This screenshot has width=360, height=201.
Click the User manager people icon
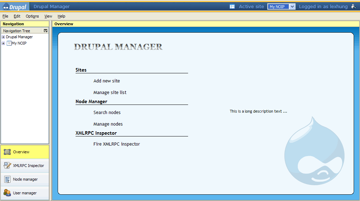[7, 193]
